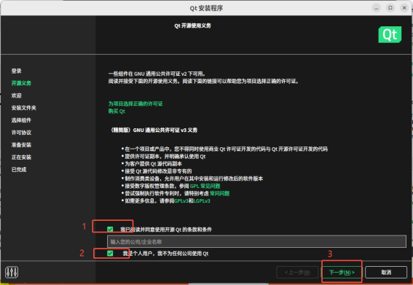This screenshot has width=413, height=285.
Task: Click the Qt 开源使用义务 page heading
Action: point(192,26)
